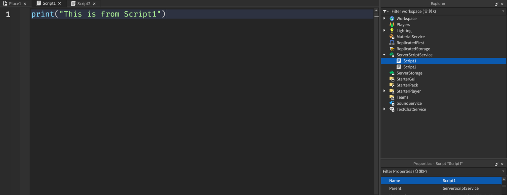The width and height of the screenshot is (507, 195).
Task: Open the Filter workspace dropdown arrow
Action: click(x=503, y=11)
